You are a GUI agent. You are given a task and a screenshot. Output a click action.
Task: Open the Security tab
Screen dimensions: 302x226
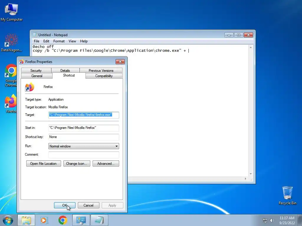point(36,71)
